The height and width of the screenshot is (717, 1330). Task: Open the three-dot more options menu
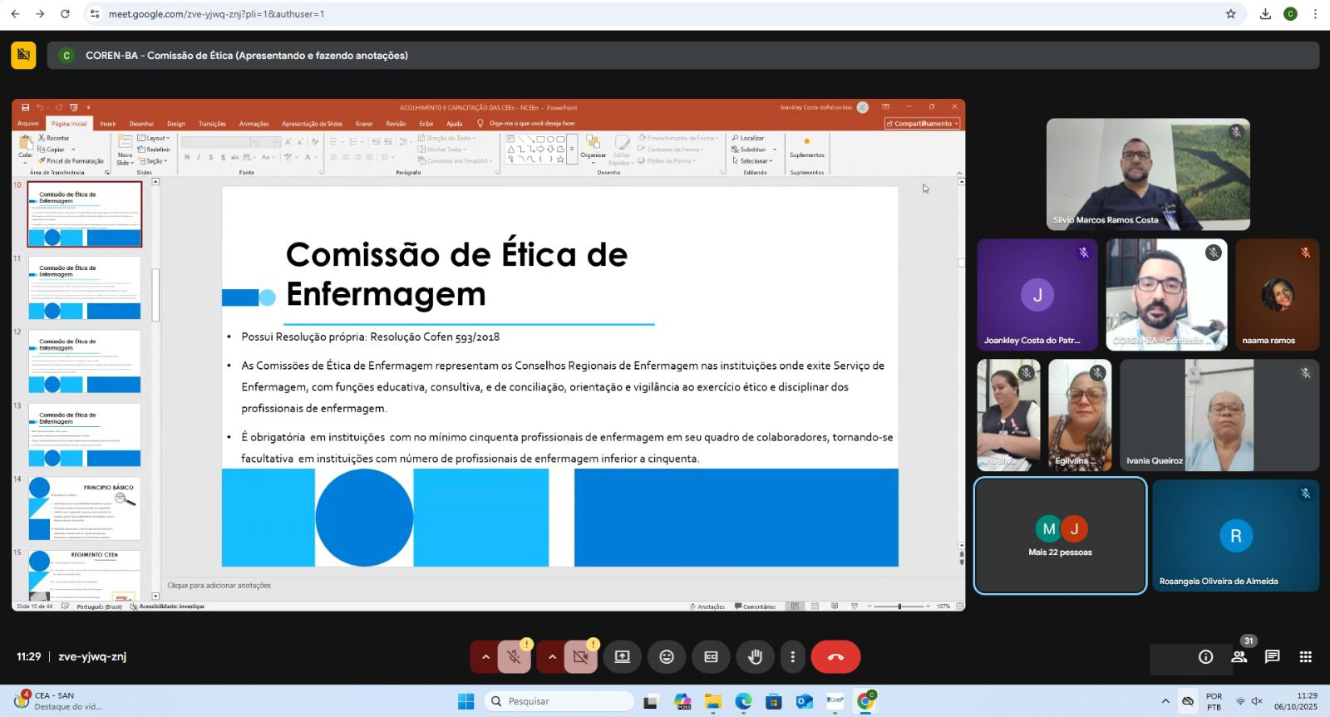click(x=792, y=657)
